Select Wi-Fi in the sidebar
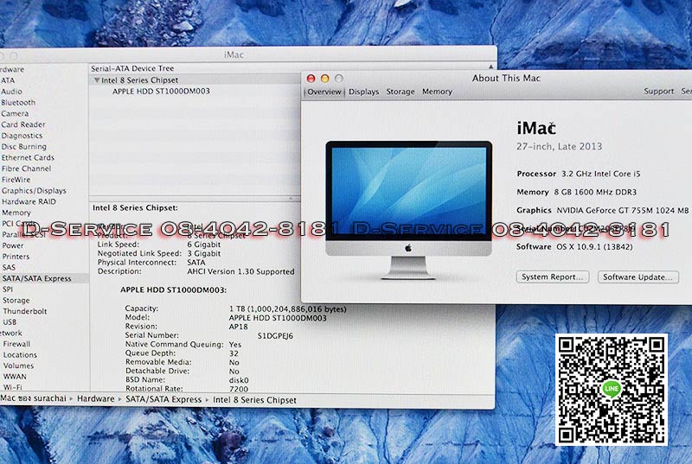Image resolution: width=692 pixels, height=464 pixels. click(13, 387)
